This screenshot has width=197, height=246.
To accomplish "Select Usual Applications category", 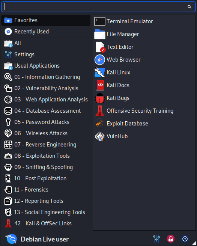I will (46, 66).
